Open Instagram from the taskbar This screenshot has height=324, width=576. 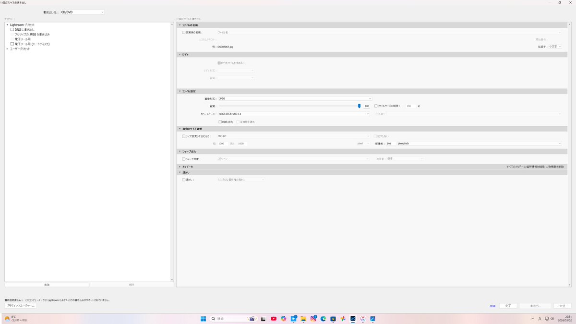pyautogui.click(x=313, y=318)
